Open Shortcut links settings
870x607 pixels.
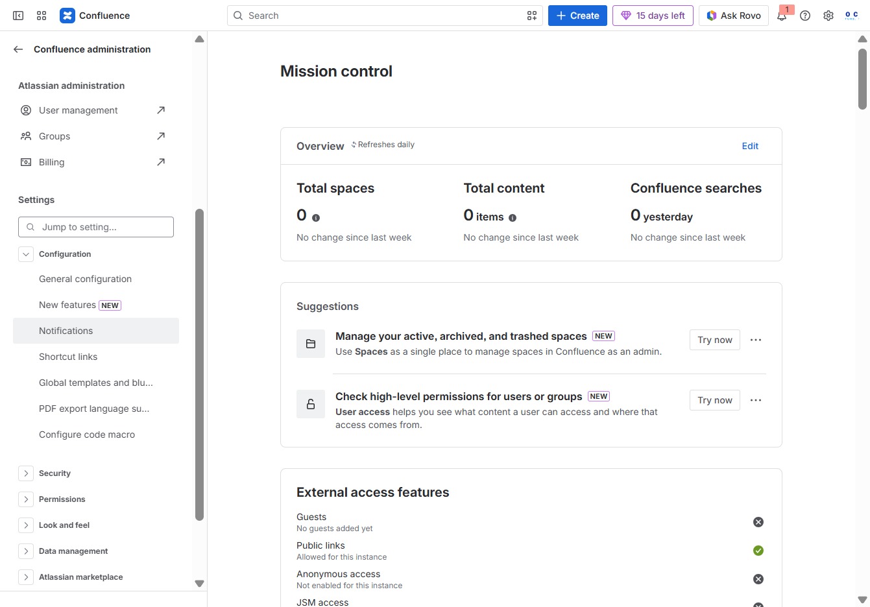(x=96, y=357)
